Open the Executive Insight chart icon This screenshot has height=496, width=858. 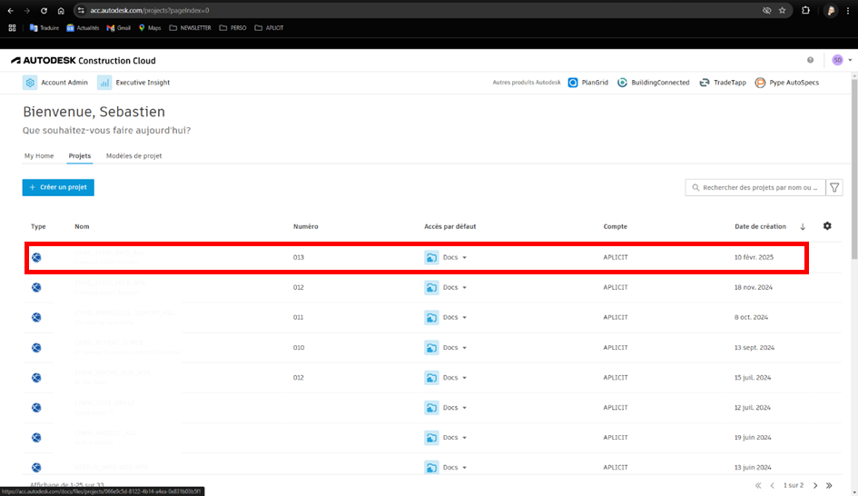[104, 83]
